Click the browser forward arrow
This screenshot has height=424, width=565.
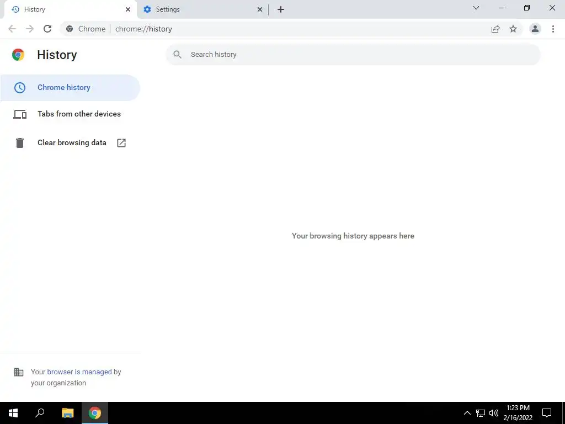30,29
